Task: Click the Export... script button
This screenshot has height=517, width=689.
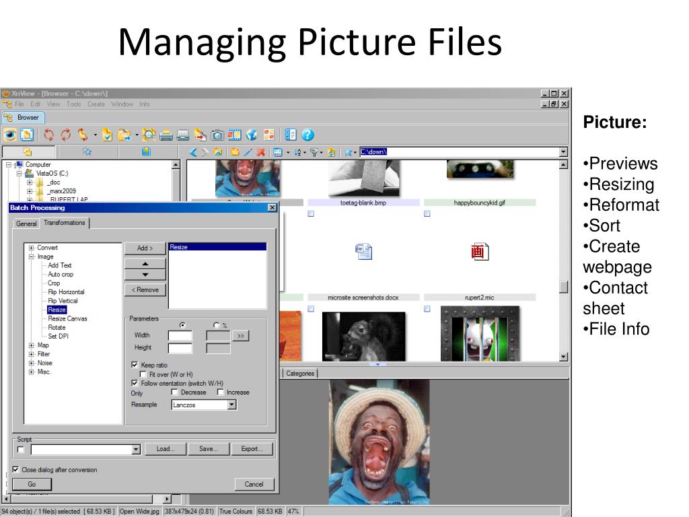Action: 252,449
